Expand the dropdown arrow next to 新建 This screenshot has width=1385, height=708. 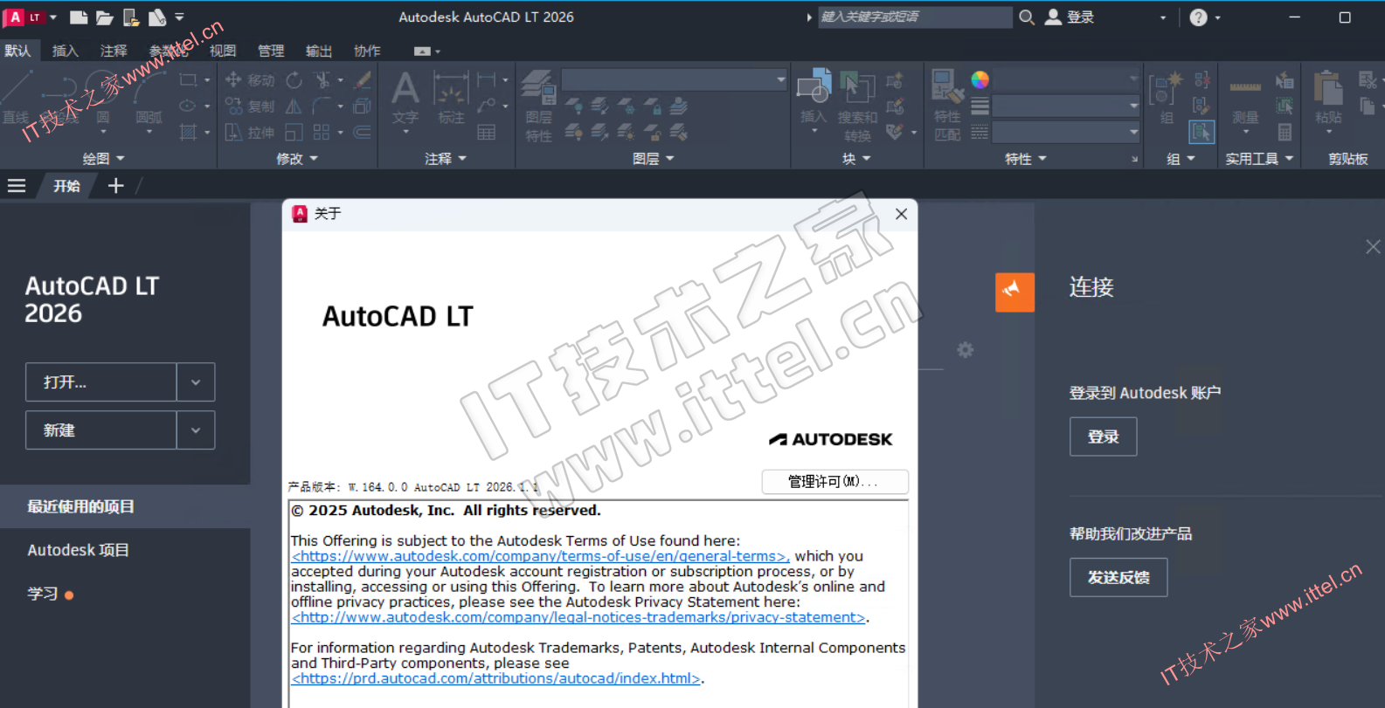[196, 430]
